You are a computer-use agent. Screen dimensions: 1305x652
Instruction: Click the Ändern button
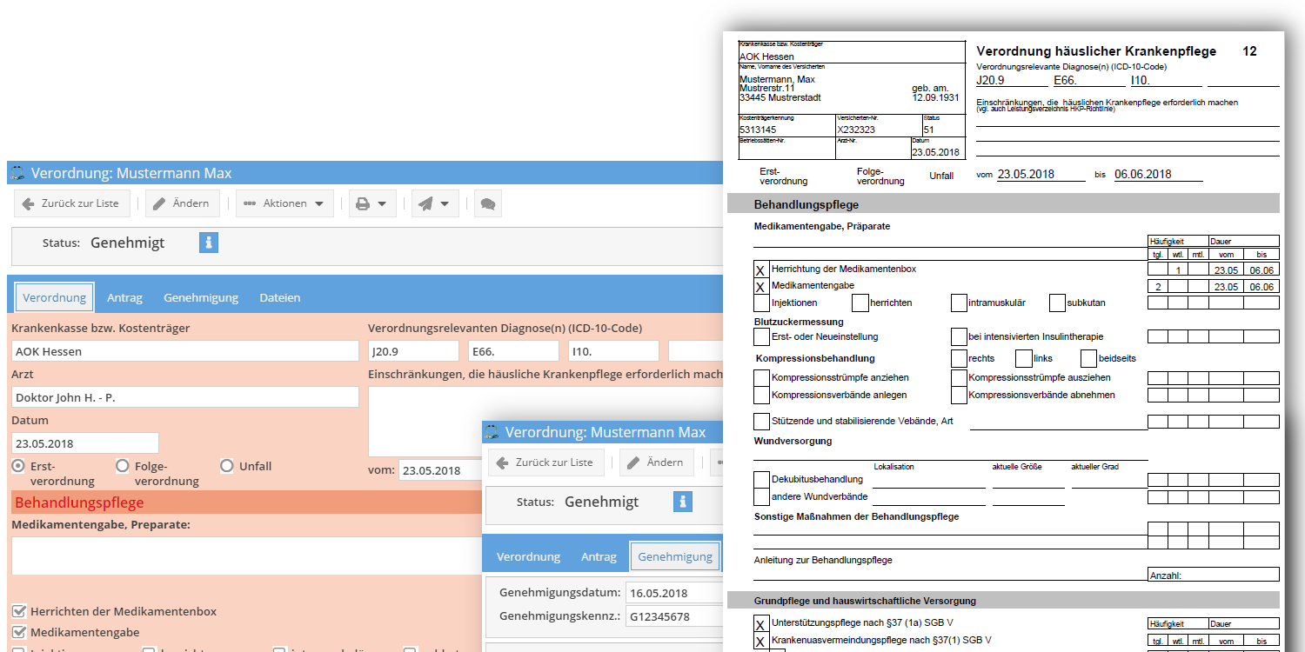[x=182, y=203]
